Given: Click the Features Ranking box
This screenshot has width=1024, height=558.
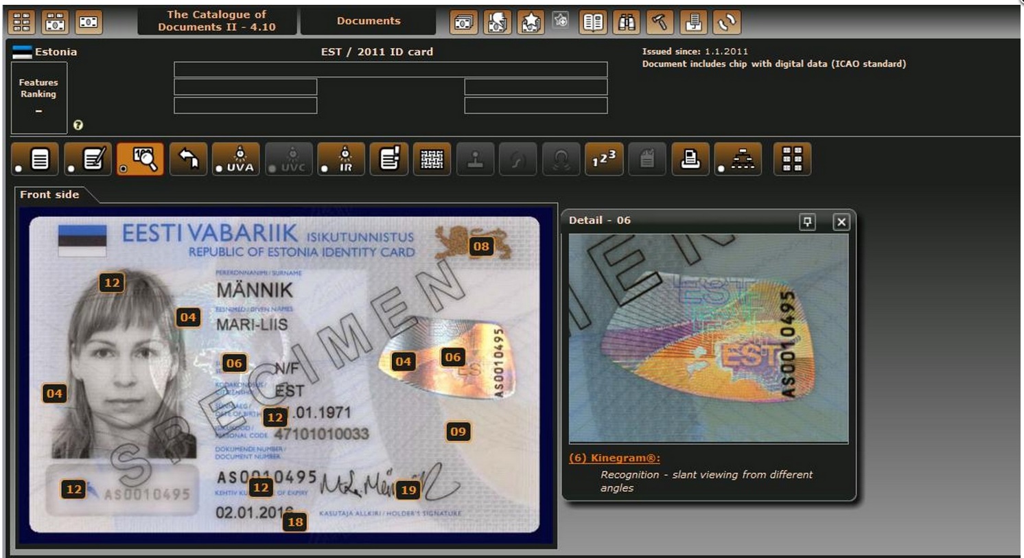Looking at the screenshot, I should point(39,97).
